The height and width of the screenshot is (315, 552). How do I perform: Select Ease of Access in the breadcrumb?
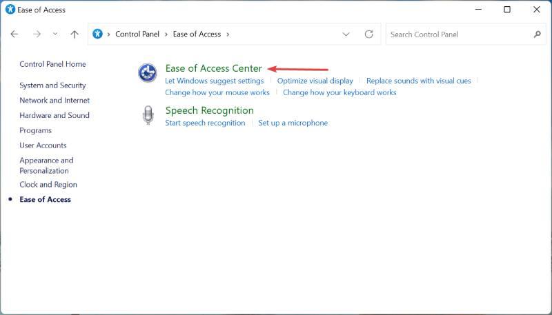(x=197, y=34)
